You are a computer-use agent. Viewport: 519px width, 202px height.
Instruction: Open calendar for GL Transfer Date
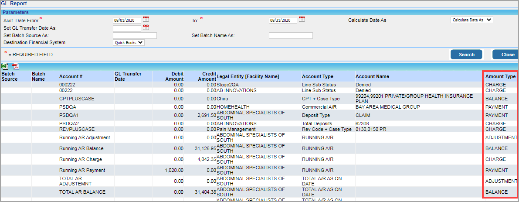click(x=146, y=27)
